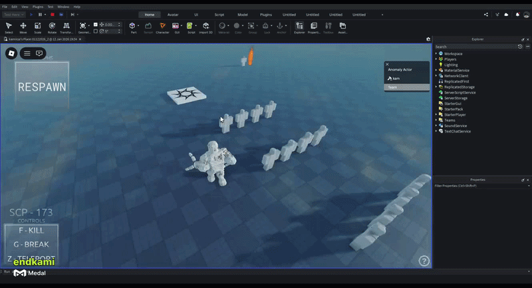
Task: Stop the running test
Action: coord(53,15)
